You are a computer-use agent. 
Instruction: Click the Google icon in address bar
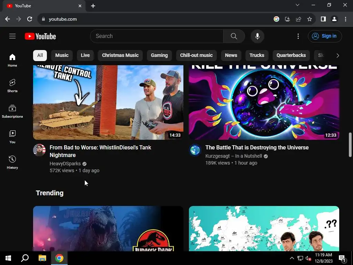[x=276, y=19]
